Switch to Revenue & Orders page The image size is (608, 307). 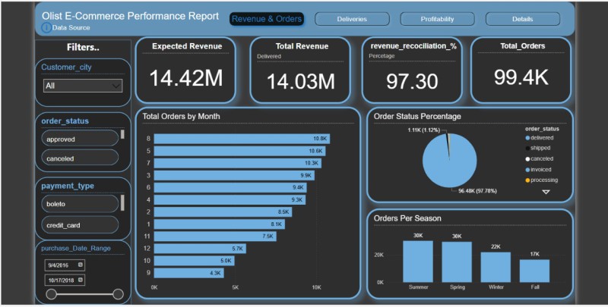pyautogui.click(x=267, y=19)
